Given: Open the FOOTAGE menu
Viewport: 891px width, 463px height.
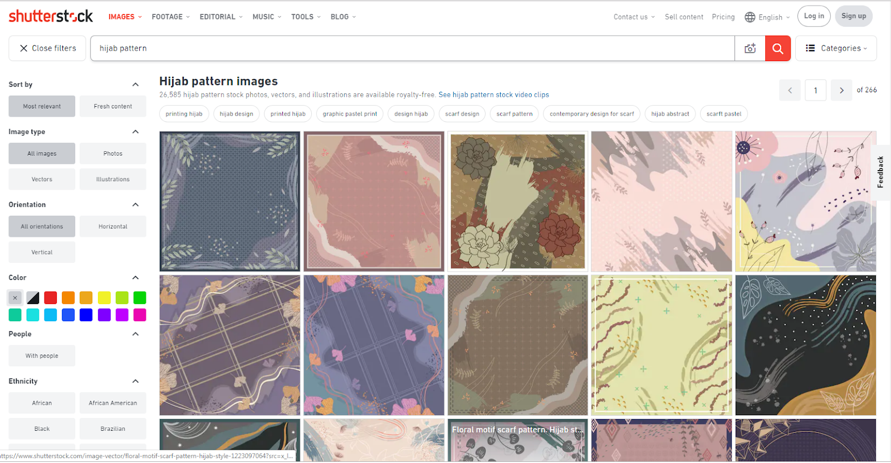Looking at the screenshot, I should pos(170,17).
